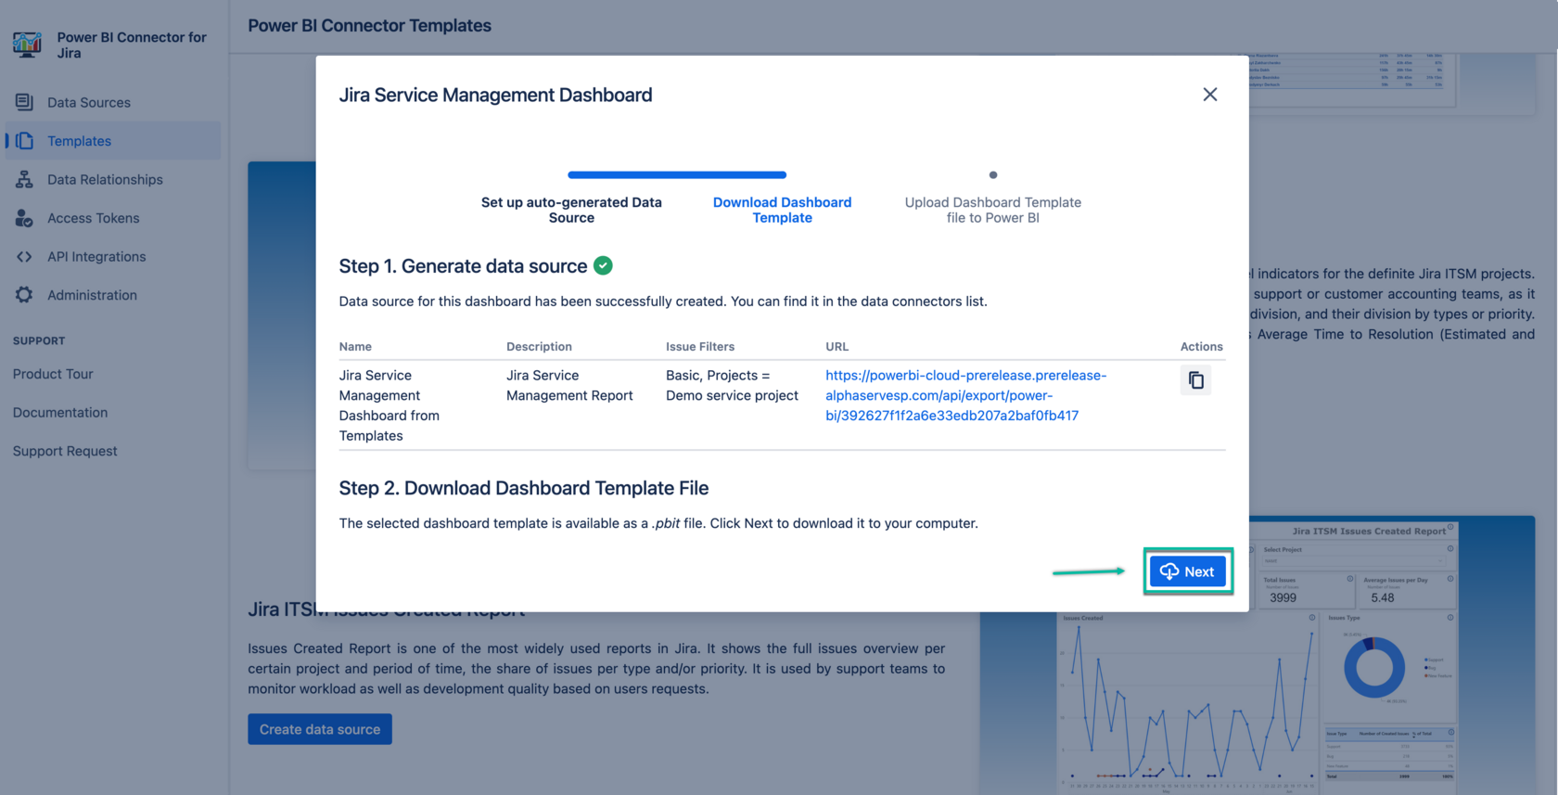
Task: Click the Actions column header
Action: tap(1201, 346)
